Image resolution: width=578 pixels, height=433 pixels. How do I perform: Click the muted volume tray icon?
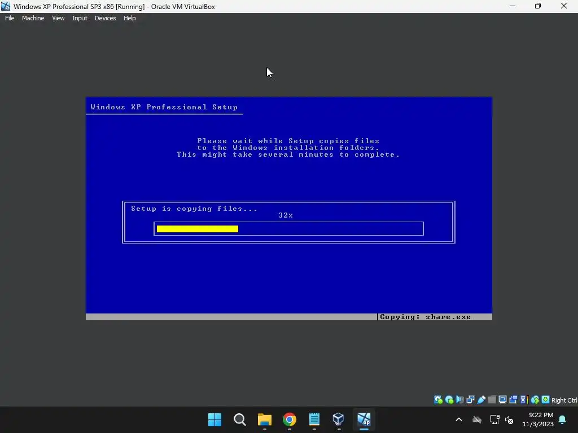point(509,419)
